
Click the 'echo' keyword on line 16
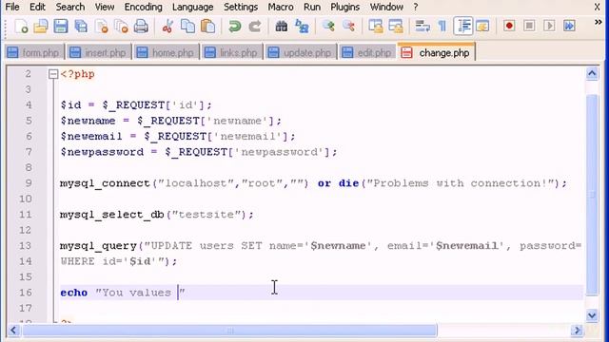coord(74,293)
